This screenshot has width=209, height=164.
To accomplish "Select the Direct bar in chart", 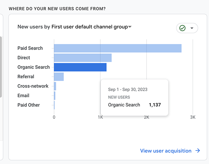I will click(83, 58).
